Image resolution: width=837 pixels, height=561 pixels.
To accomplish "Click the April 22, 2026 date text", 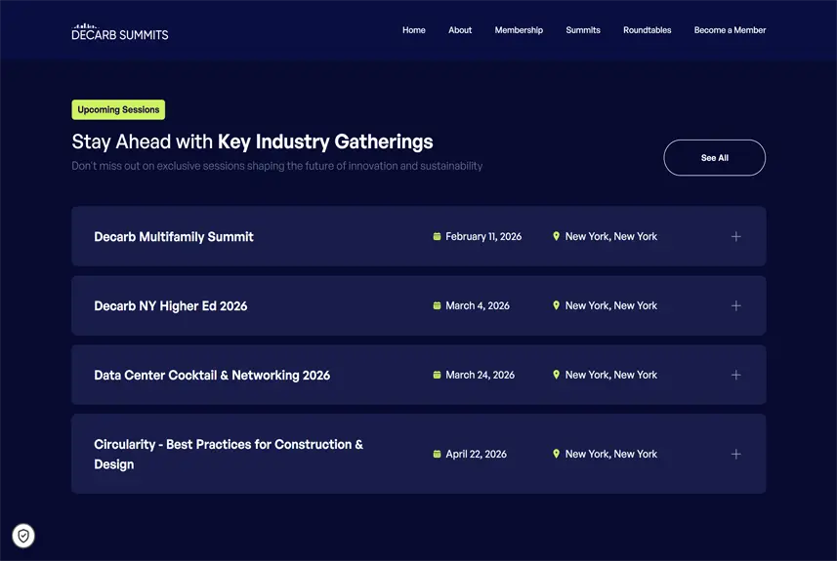I will click(x=477, y=454).
